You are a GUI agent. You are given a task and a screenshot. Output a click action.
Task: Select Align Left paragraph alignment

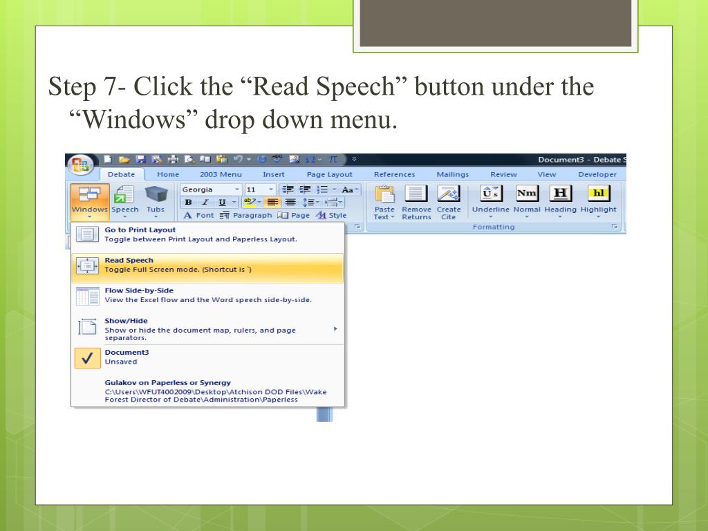point(272,203)
